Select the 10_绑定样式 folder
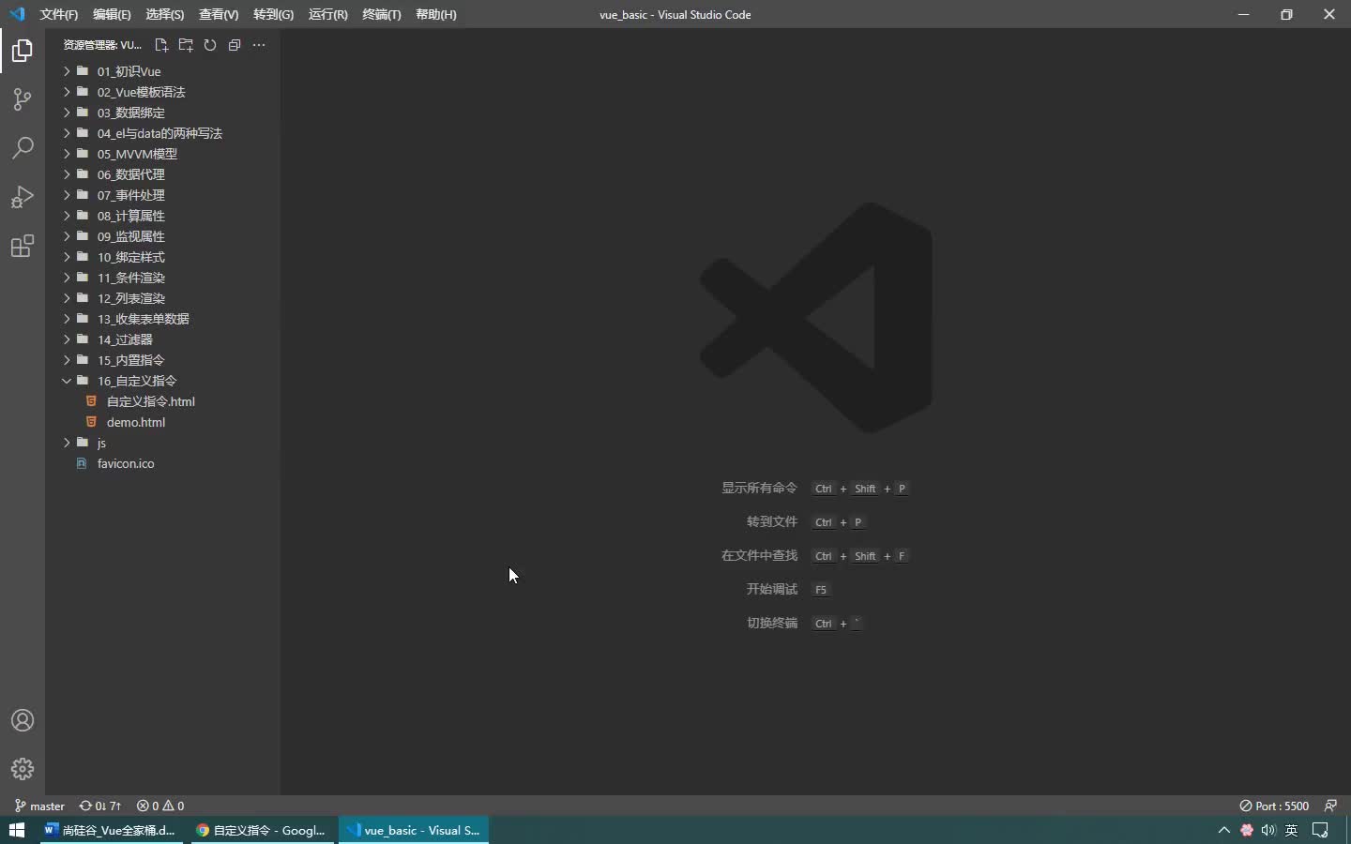This screenshot has width=1351, height=844. pos(163,257)
